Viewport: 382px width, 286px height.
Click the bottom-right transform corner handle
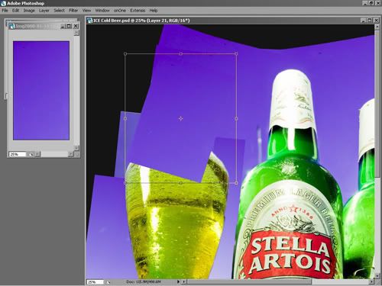pos(236,183)
